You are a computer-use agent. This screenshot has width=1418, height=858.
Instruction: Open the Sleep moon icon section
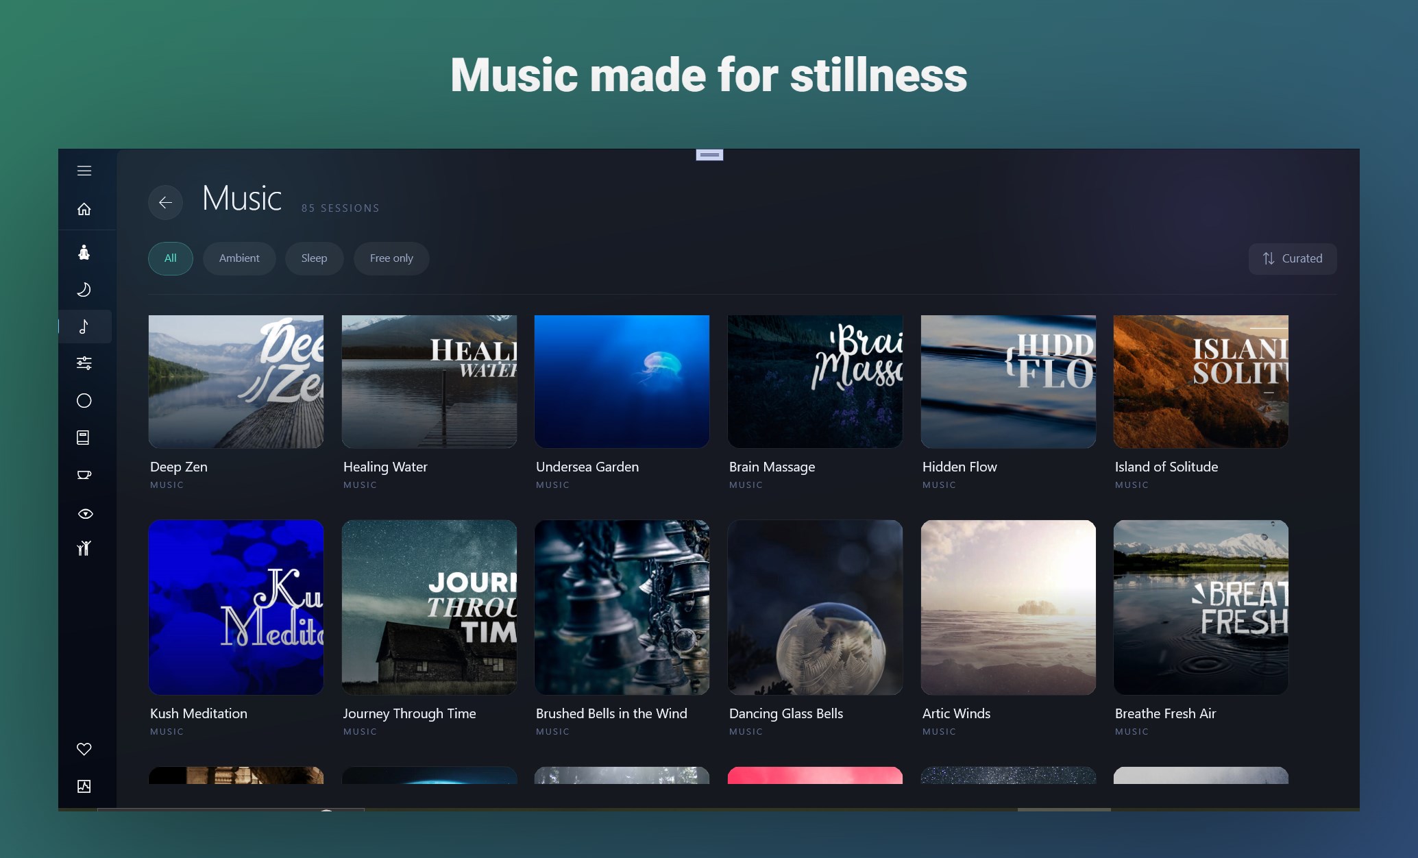[x=84, y=290]
